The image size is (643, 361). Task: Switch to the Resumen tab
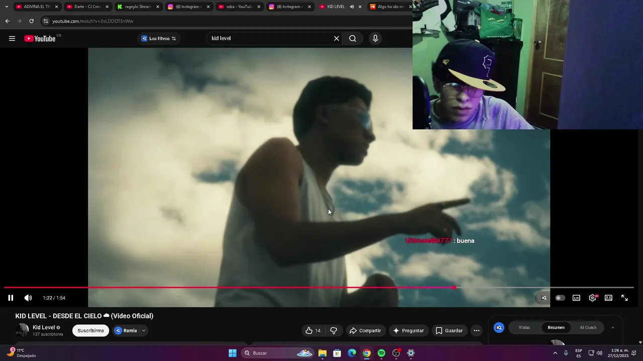click(x=556, y=327)
